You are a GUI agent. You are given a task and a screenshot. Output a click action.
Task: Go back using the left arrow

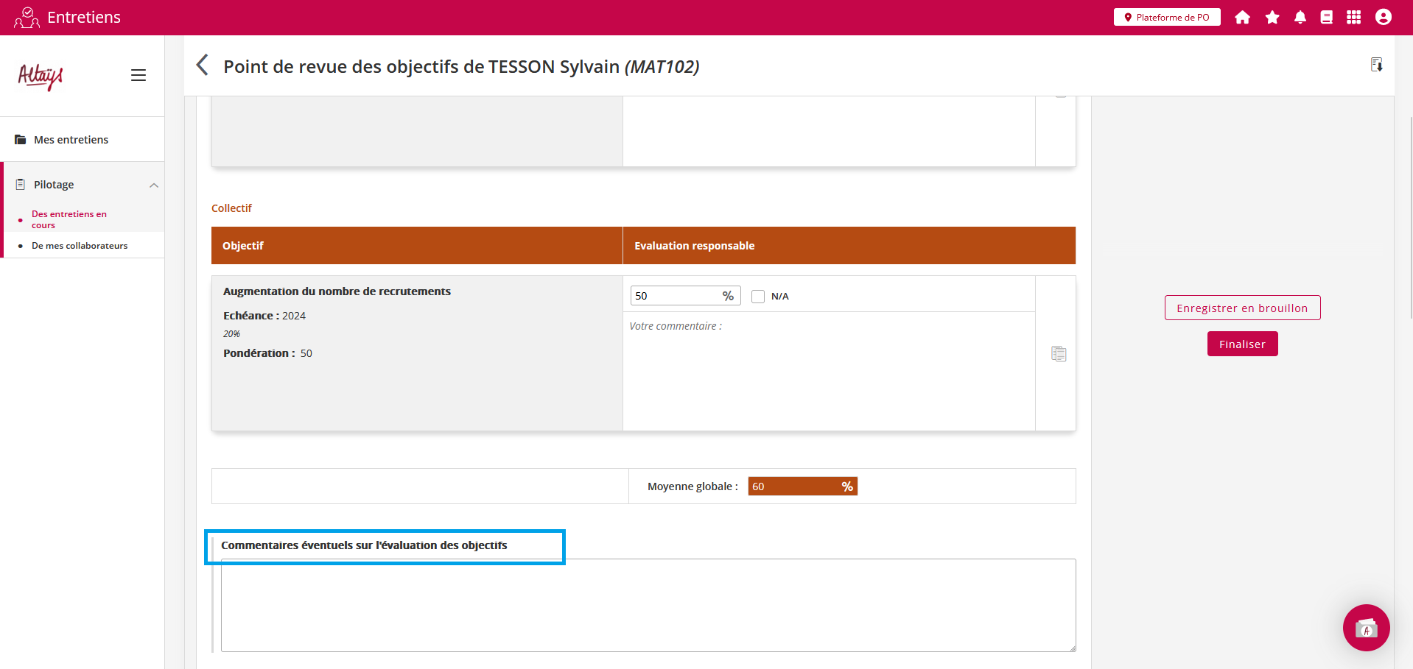[203, 66]
